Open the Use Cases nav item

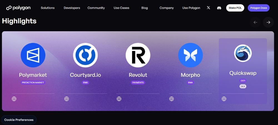(x=121, y=8)
